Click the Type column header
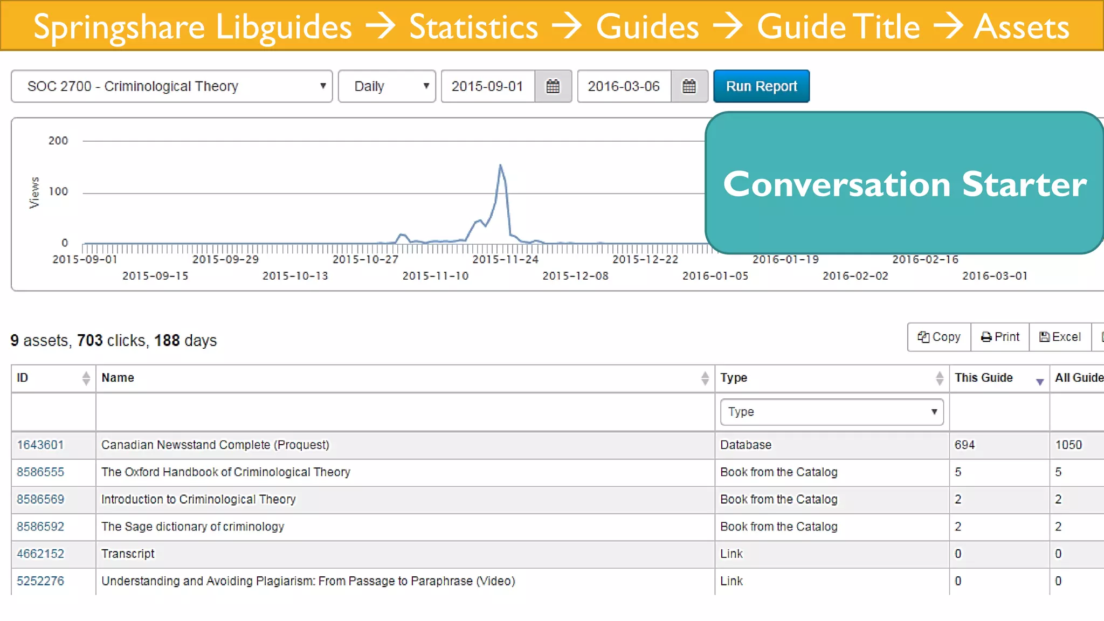 point(832,378)
